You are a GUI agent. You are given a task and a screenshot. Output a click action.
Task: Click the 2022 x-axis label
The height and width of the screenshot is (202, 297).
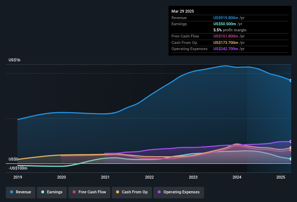point(149,177)
